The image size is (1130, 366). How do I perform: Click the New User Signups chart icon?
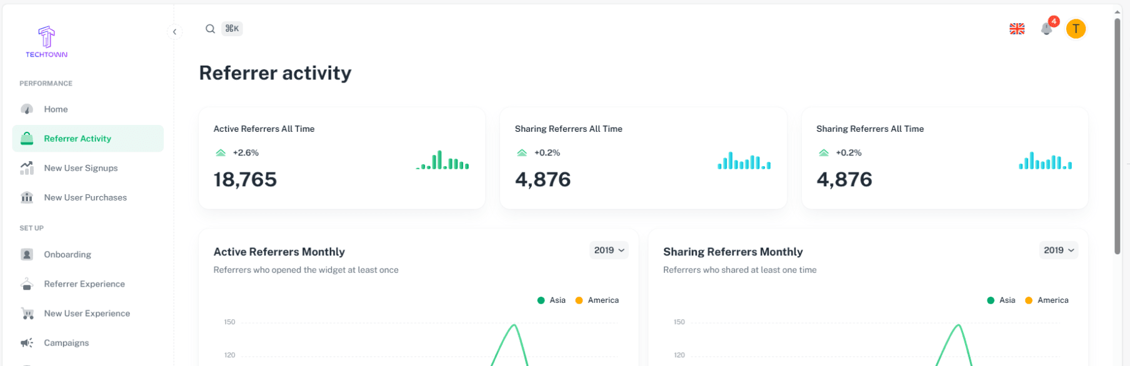[x=27, y=168]
